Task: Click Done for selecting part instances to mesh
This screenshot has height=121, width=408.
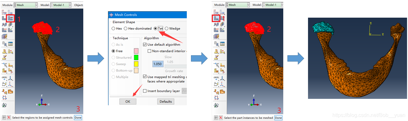Action: point(278,118)
